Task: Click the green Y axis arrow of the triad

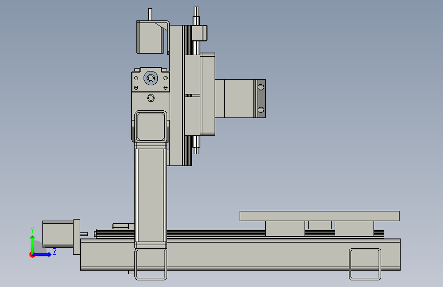Action: pyautogui.click(x=33, y=245)
